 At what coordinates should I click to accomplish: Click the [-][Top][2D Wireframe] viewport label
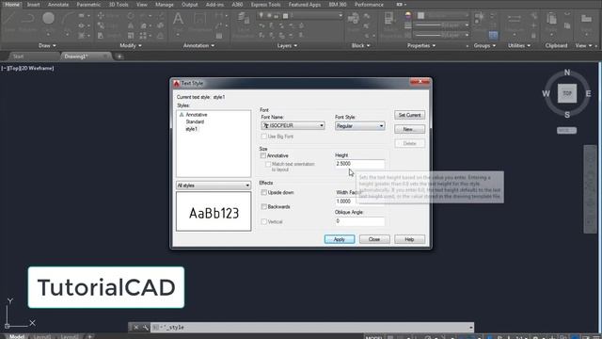click(x=27, y=68)
